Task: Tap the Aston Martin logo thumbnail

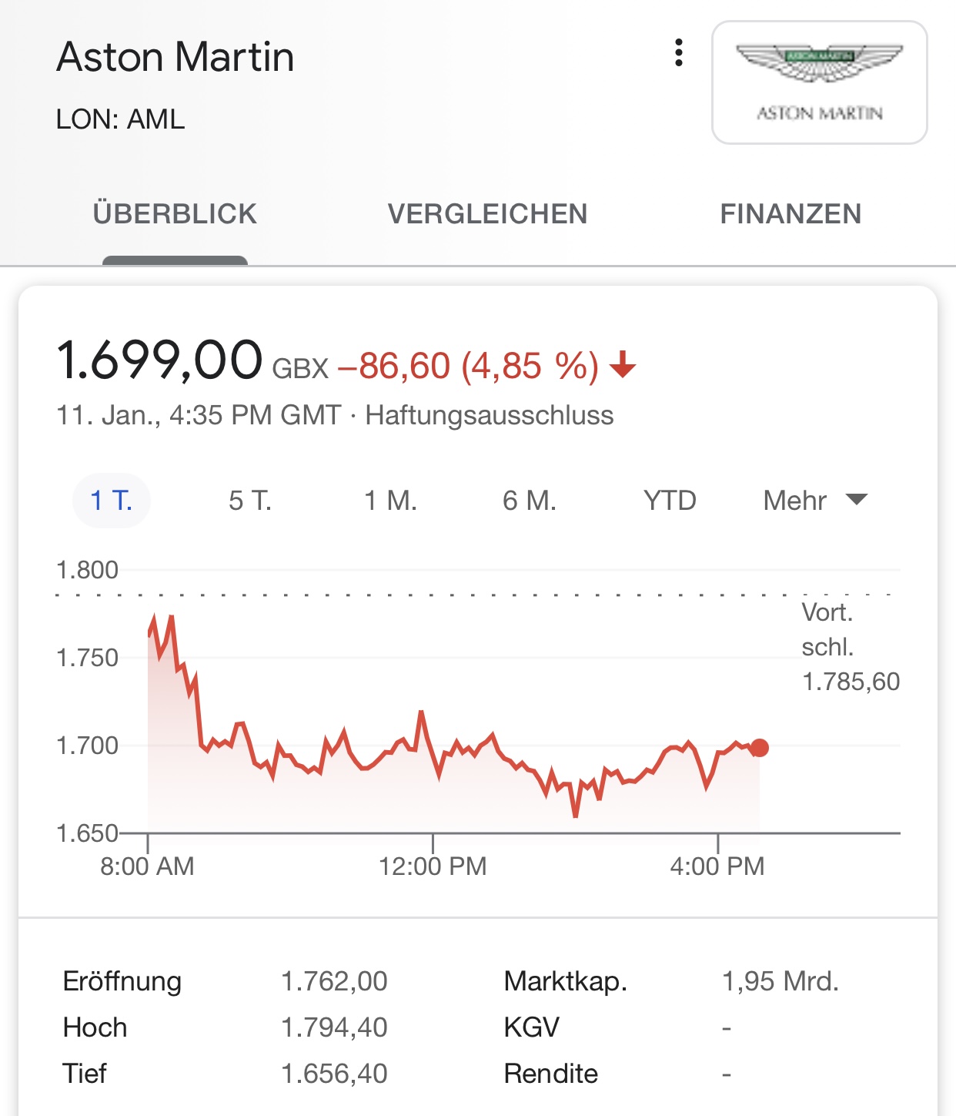Action: click(x=819, y=82)
